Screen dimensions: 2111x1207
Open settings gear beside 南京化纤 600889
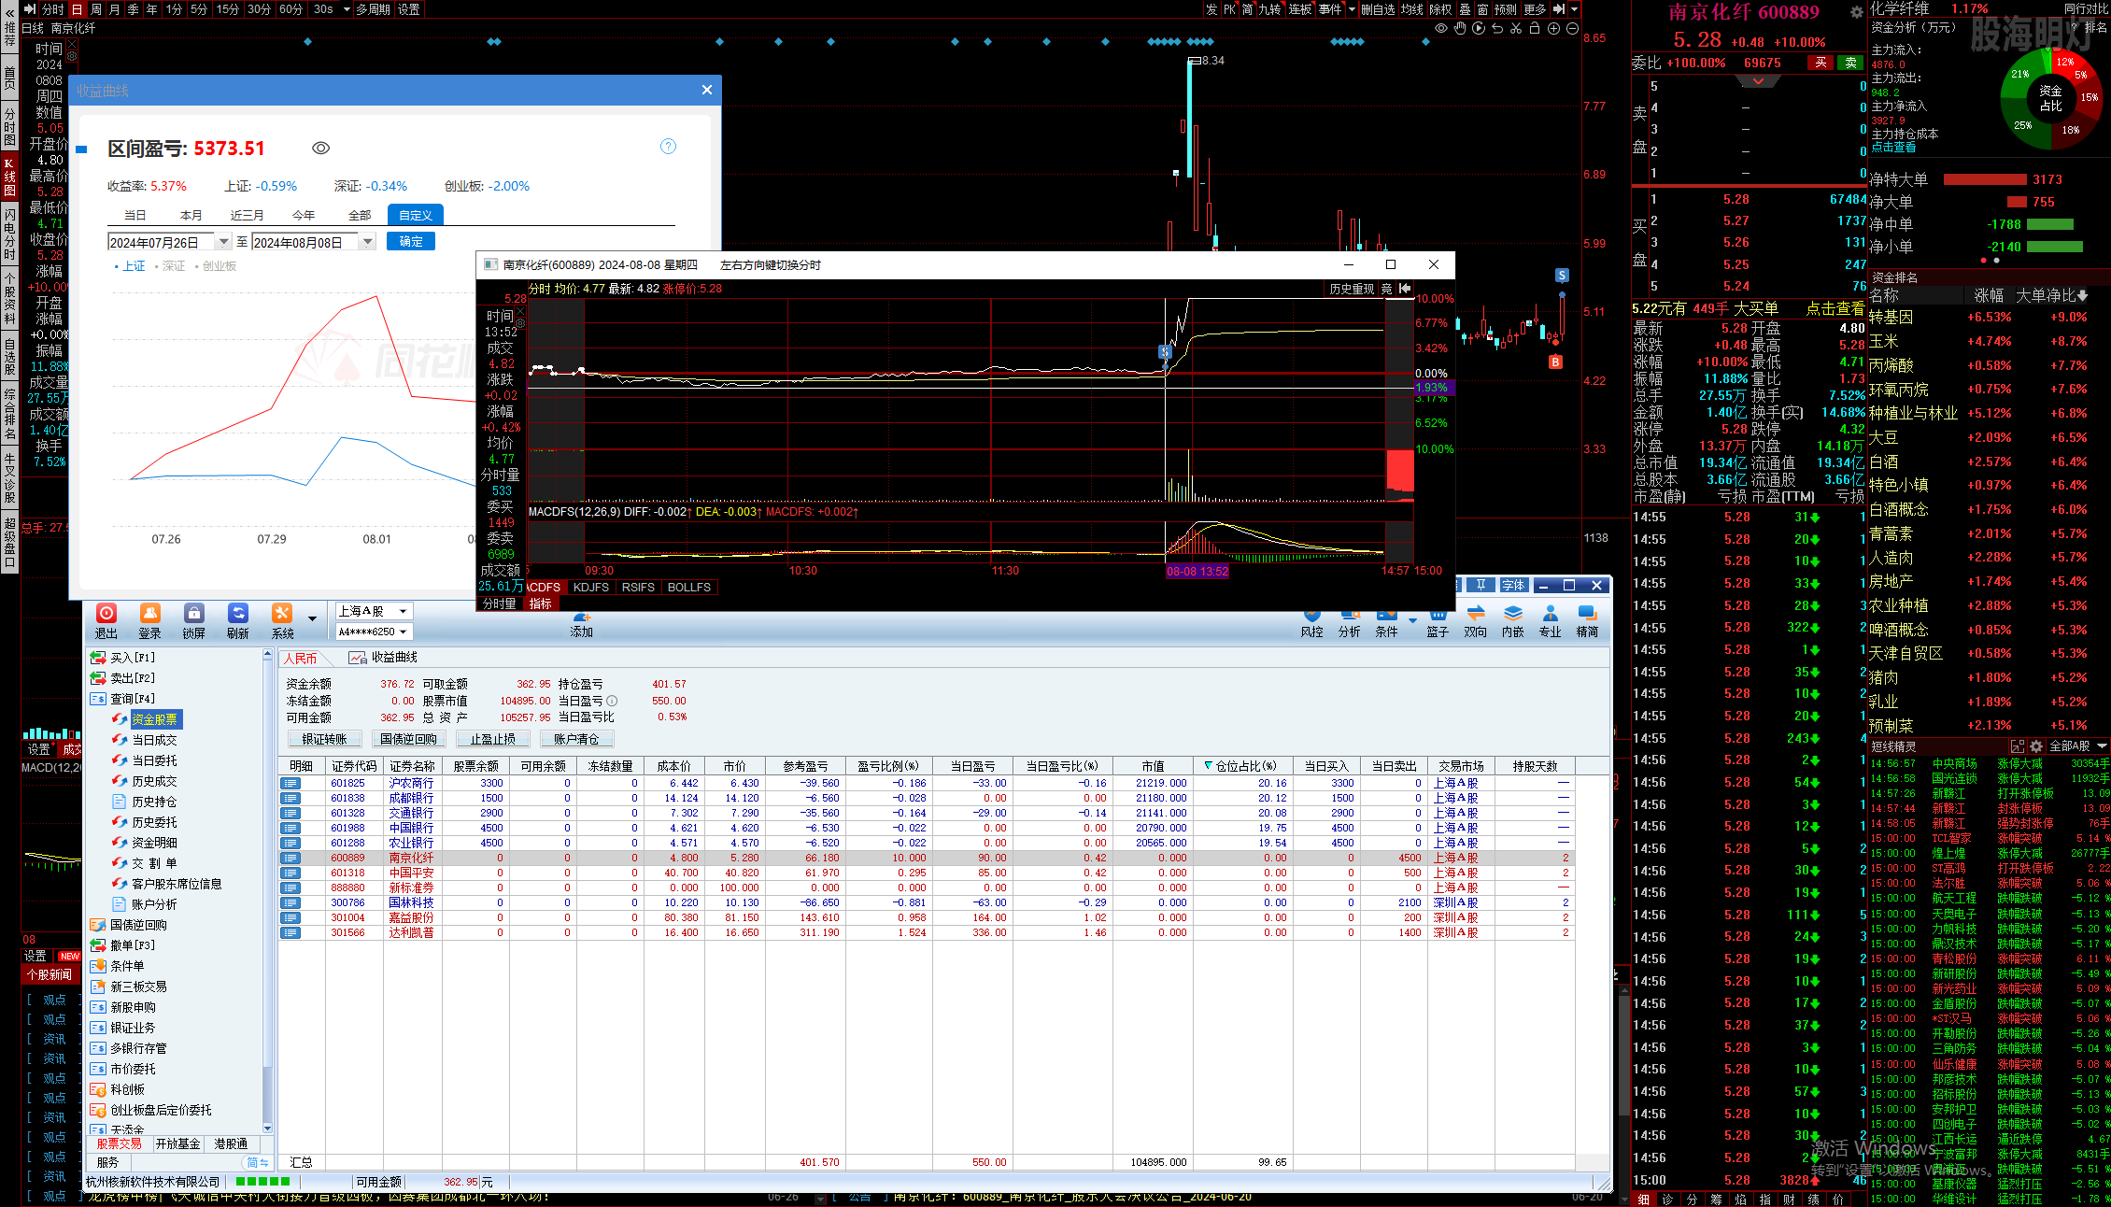[x=1856, y=12]
